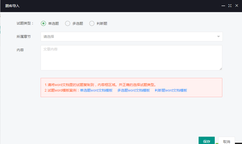Click the 内容 label

point(20,50)
